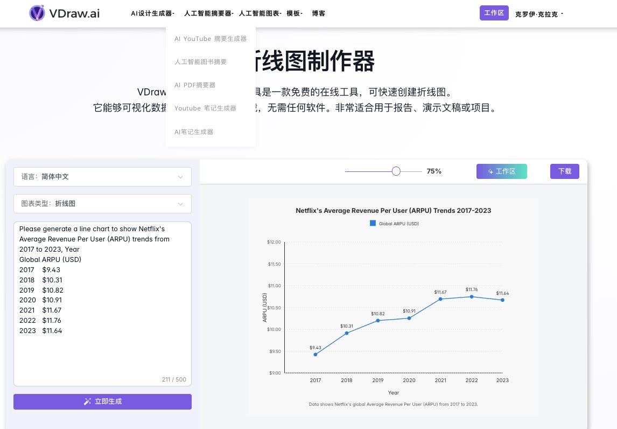Click the 折线图制作器 page heading
The height and width of the screenshot is (429, 617).
point(314,61)
